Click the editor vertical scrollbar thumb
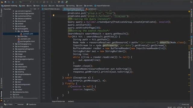This screenshot has height=108, width=193. tap(189, 60)
